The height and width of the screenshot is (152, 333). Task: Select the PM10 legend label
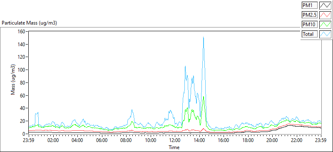(x=310, y=25)
